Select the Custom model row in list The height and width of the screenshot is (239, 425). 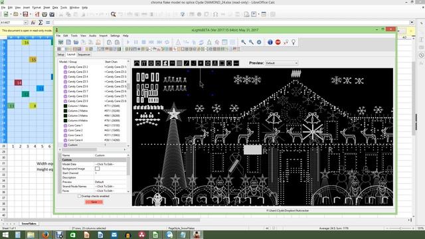pyautogui.click(x=92, y=145)
